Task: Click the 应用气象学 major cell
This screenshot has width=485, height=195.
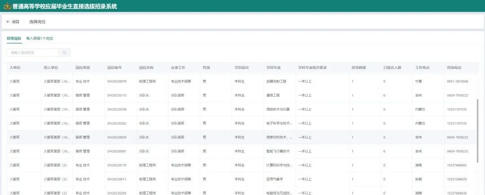Action: [274, 179]
